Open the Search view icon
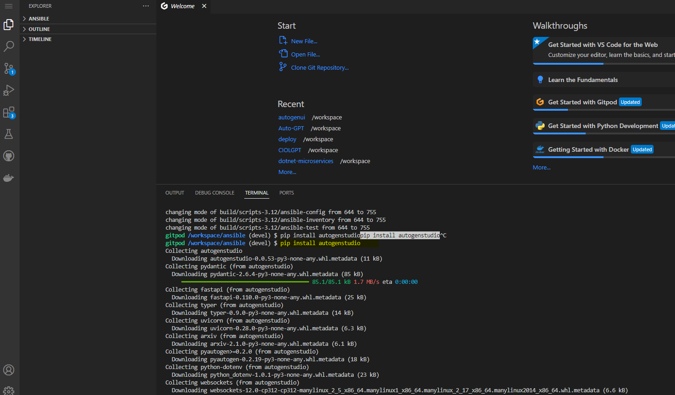Screen dimensions: 675x395 pos(9,46)
